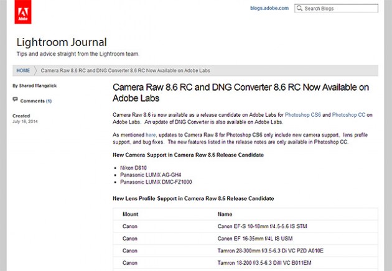The width and height of the screenshot is (392, 271).
Task: Go to HOME in the breadcrumb
Action: [x=23, y=71]
